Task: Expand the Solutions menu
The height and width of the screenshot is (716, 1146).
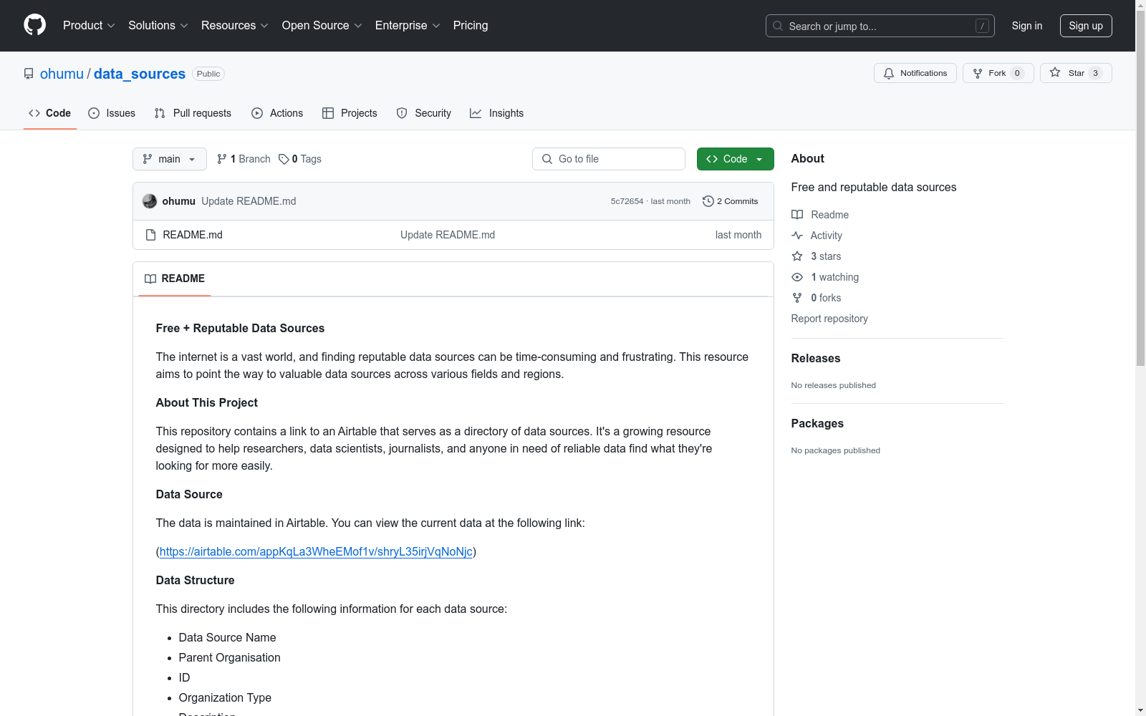Action: (x=158, y=25)
